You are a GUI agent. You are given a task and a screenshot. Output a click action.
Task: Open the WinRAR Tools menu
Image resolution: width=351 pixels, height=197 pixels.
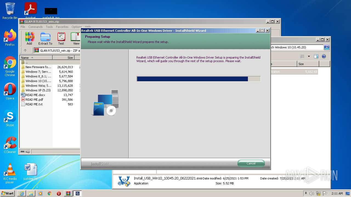[x=49, y=27]
